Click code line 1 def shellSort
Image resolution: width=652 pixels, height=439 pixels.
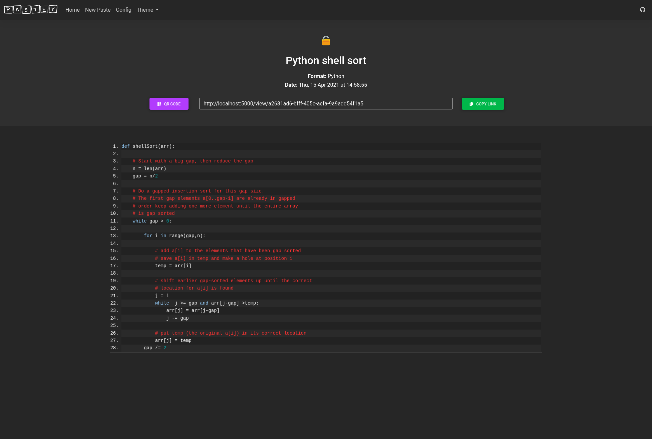(x=148, y=146)
